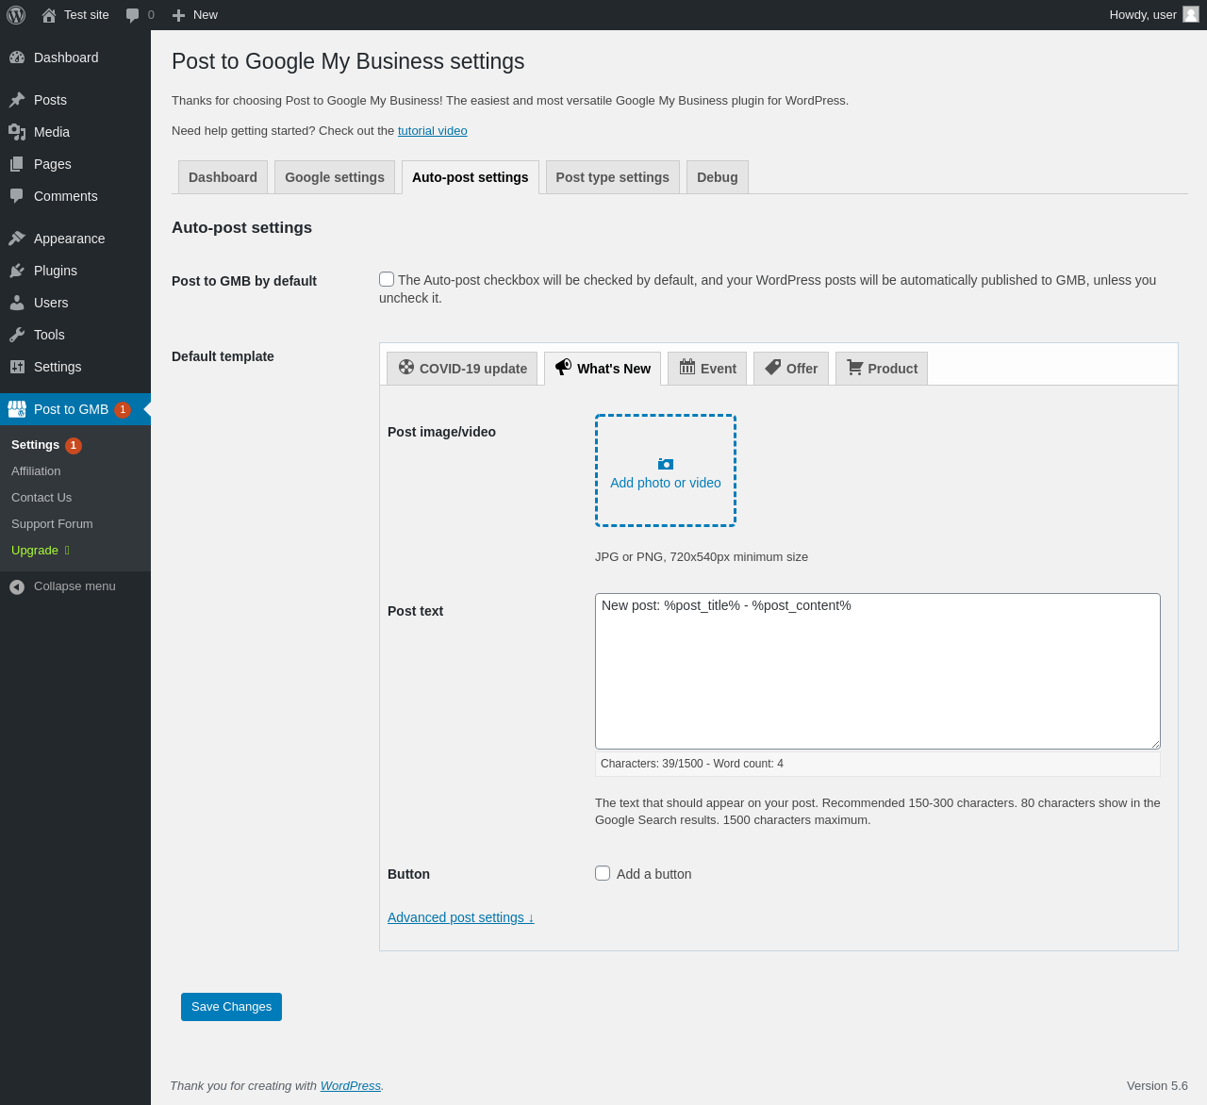Viewport: 1207px width, 1105px height.
Task: Click the Settings sliders icon in sidebar
Action: (x=17, y=367)
